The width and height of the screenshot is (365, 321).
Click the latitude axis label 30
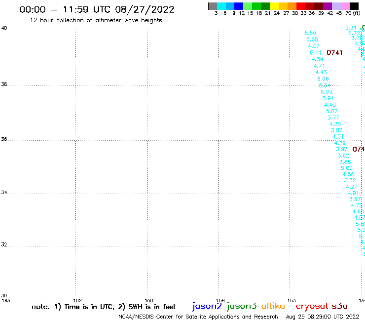tap(4, 296)
